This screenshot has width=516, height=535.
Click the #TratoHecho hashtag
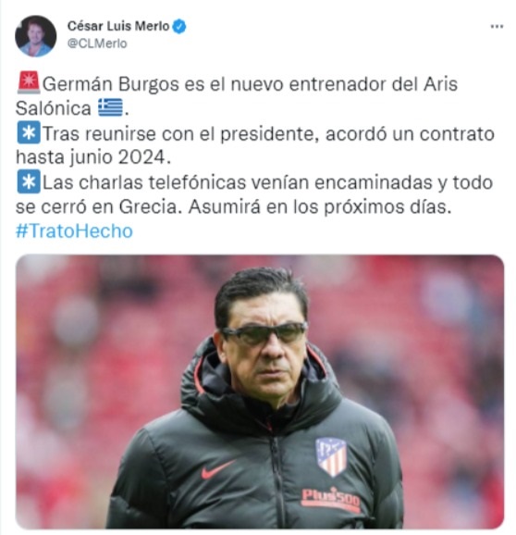pyautogui.click(x=74, y=231)
